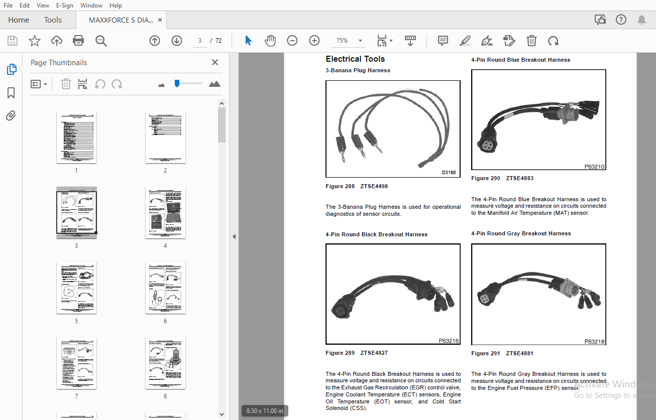Close the Page Thumbnails panel
This screenshot has width=656, height=420.
click(215, 62)
